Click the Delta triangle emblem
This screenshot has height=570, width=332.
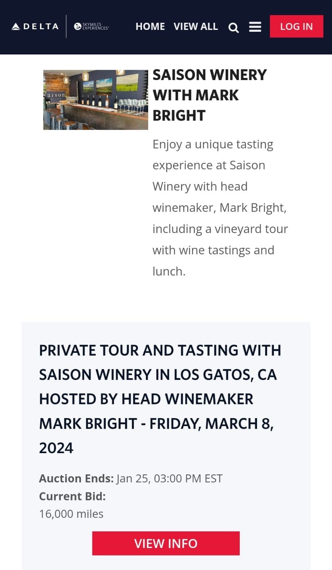[16, 26]
